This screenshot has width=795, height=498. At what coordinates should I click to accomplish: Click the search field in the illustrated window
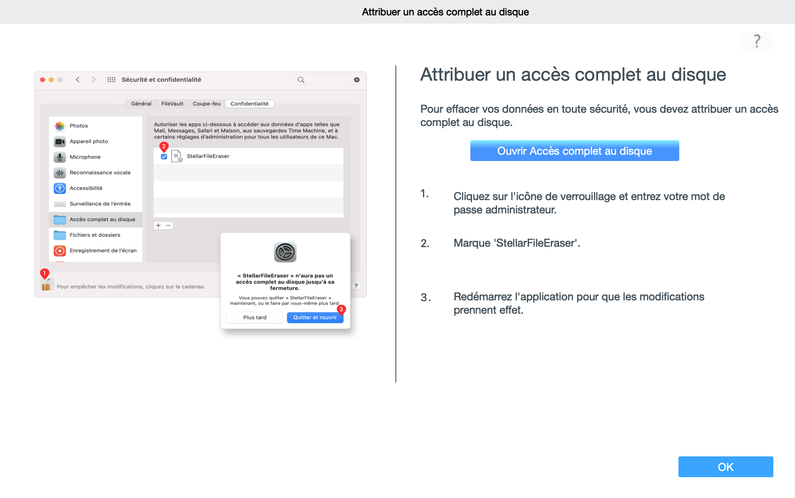(329, 79)
